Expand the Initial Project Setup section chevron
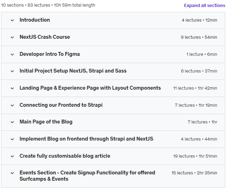227x188 pixels. 12,71
